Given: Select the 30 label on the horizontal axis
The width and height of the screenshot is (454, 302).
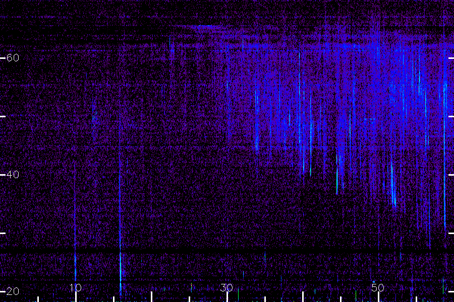Looking at the screenshot, I should point(226,288).
